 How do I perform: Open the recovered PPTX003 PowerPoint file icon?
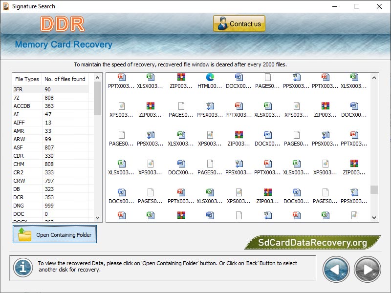(x=121, y=78)
